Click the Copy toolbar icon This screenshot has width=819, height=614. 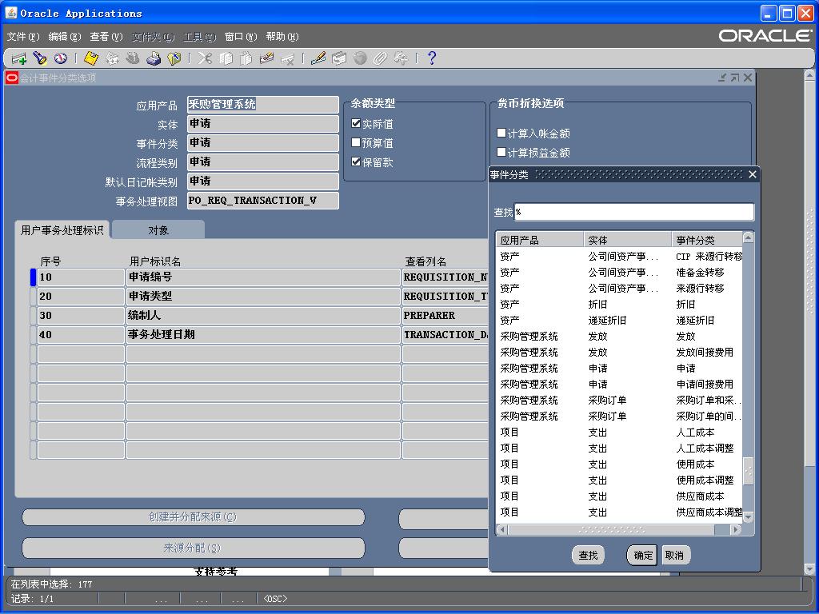(x=226, y=58)
